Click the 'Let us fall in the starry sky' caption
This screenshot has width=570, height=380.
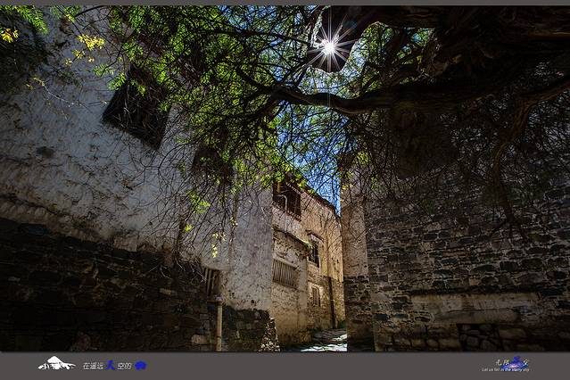505,369
